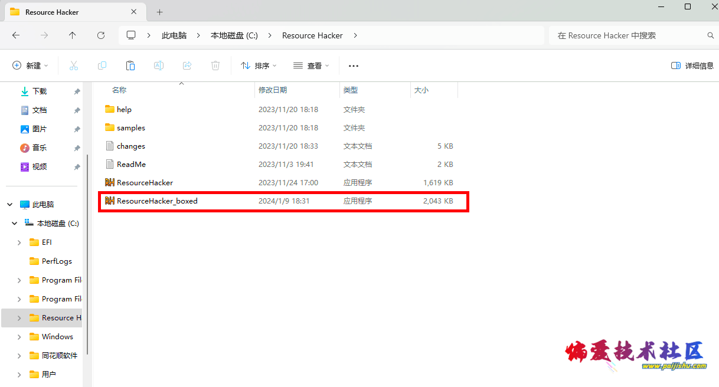719x387 pixels.
Task: Click 此电脑 in the address bar
Action: tap(174, 35)
